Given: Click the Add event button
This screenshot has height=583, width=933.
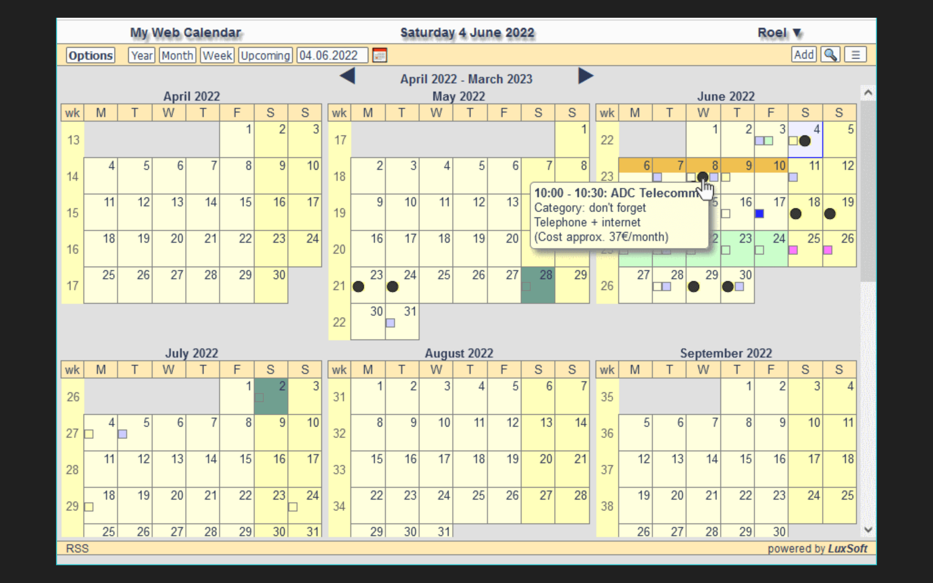Looking at the screenshot, I should (803, 55).
